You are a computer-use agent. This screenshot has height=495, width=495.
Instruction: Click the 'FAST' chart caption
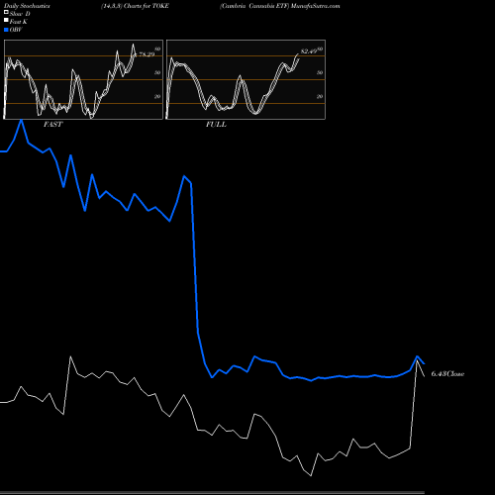[52, 125]
